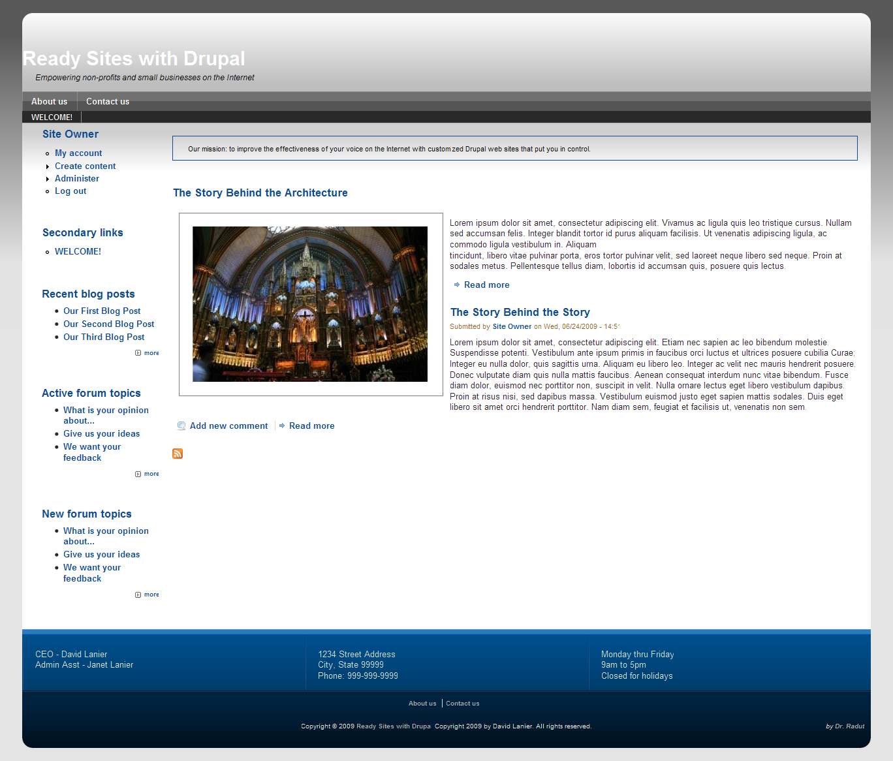Click the Log out link
This screenshot has height=761, width=893.
[70, 191]
